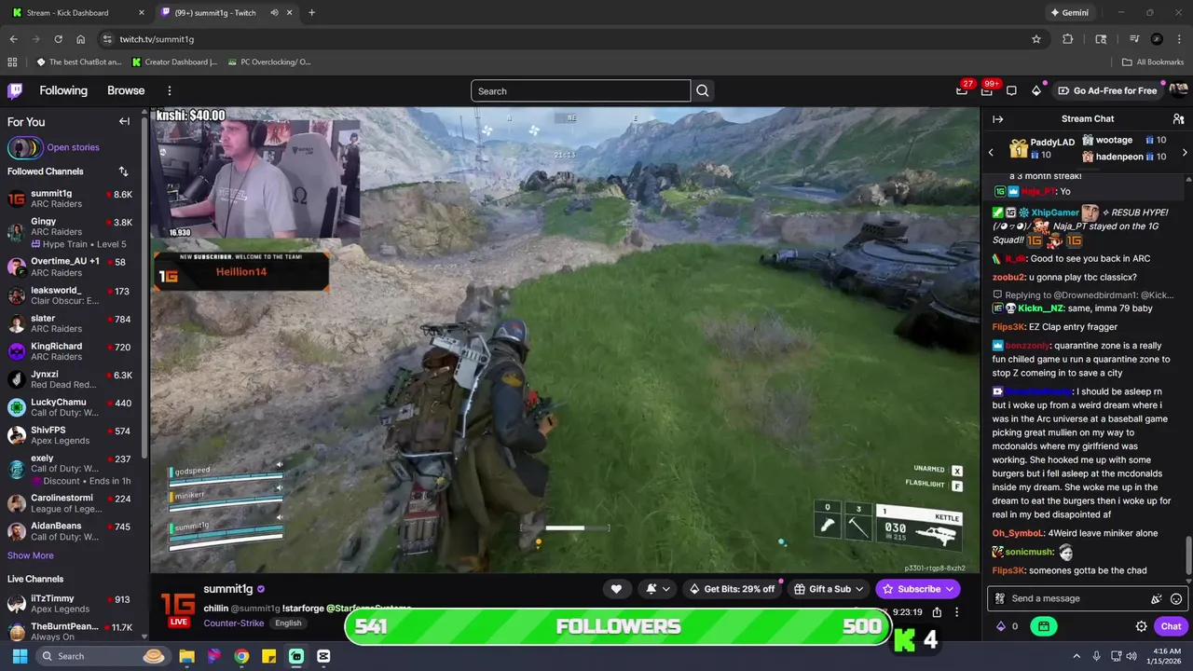Open the emote picker smiley in chat
This screenshot has width=1193, height=671.
coord(1176,598)
